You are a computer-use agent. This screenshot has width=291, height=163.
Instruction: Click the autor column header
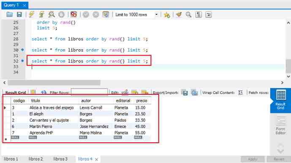tap(96, 101)
